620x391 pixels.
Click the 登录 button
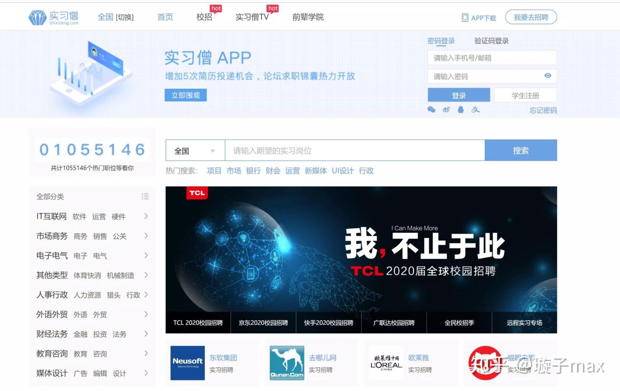459,95
